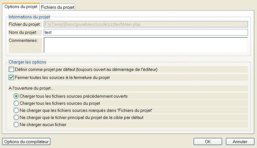
Task: Click the Commentaires label
Action: (23, 40)
